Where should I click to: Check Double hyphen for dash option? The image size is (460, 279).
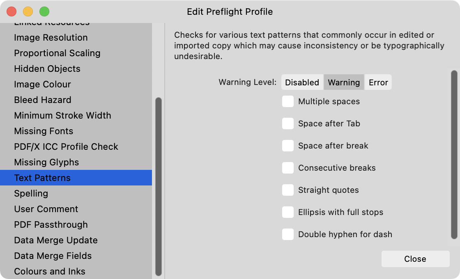[x=288, y=234]
